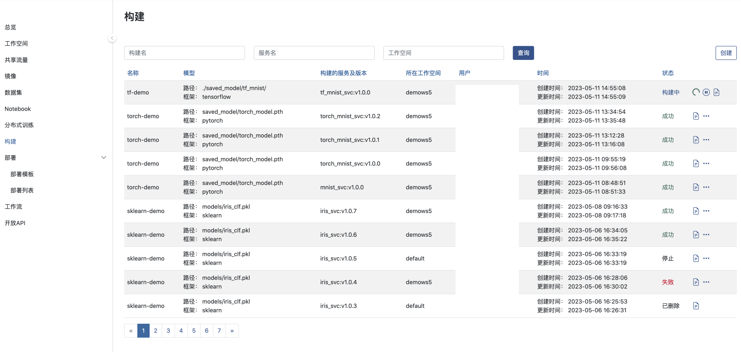Open 工作空间 in the sidebar

click(x=16, y=44)
